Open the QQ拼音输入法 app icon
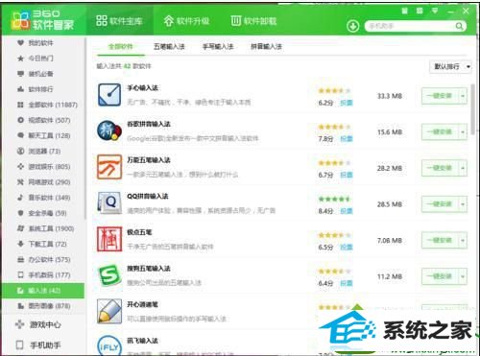This screenshot has width=480, height=356. [x=109, y=203]
